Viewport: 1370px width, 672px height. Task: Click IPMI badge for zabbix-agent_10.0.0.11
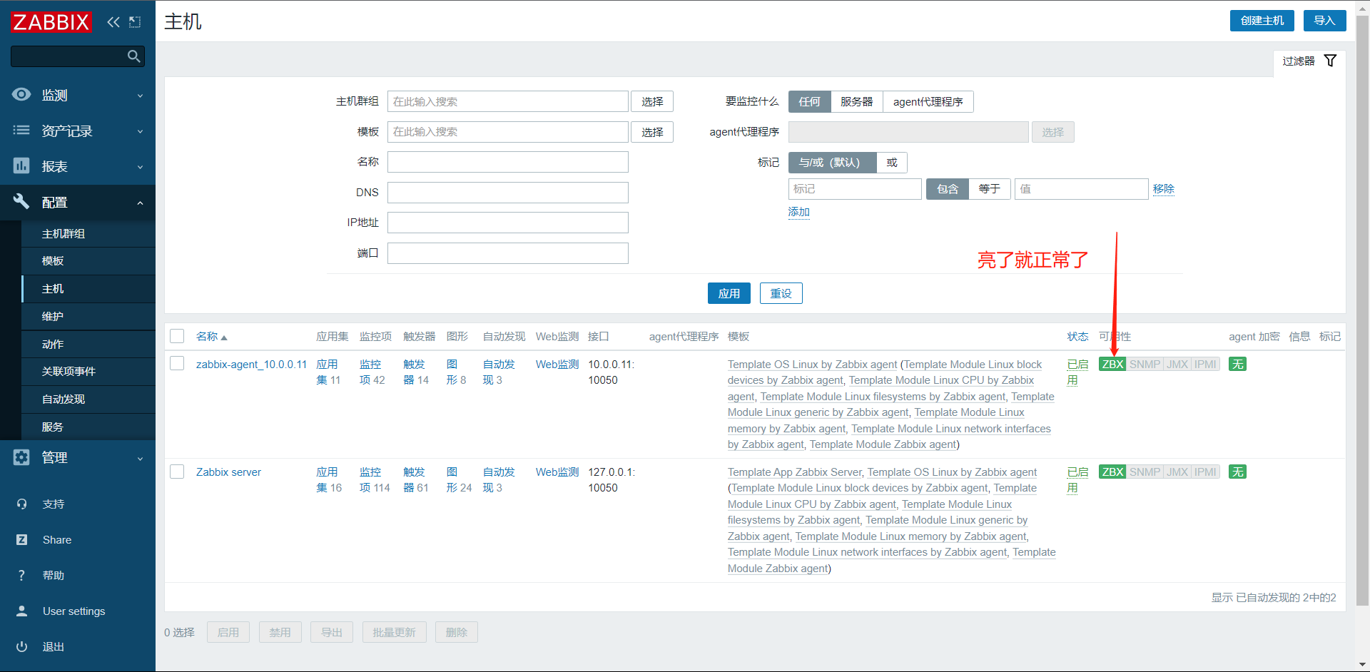pyautogui.click(x=1205, y=365)
